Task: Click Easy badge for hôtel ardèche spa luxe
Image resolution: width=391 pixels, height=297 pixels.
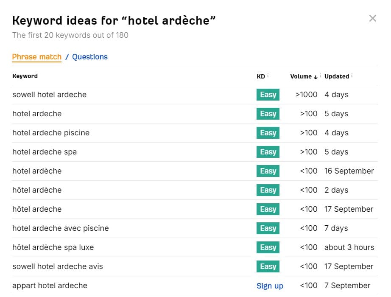Action: pyautogui.click(x=268, y=247)
